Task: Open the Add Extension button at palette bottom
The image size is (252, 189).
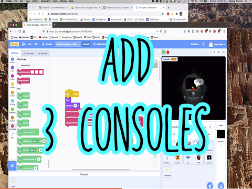Action: (x=13, y=165)
